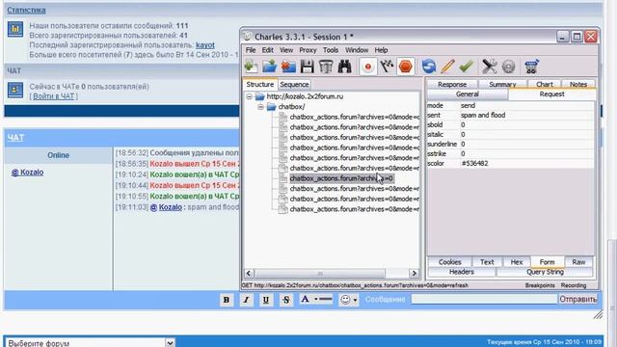Screen dimensions: 617x347
Task: Toggle Underline formatting in chat toolbar
Action: 266,300
